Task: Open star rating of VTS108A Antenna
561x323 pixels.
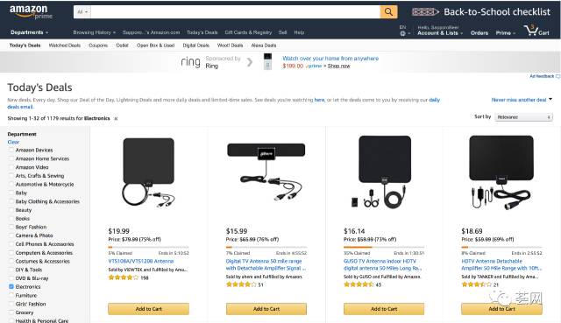Action: 123,277
